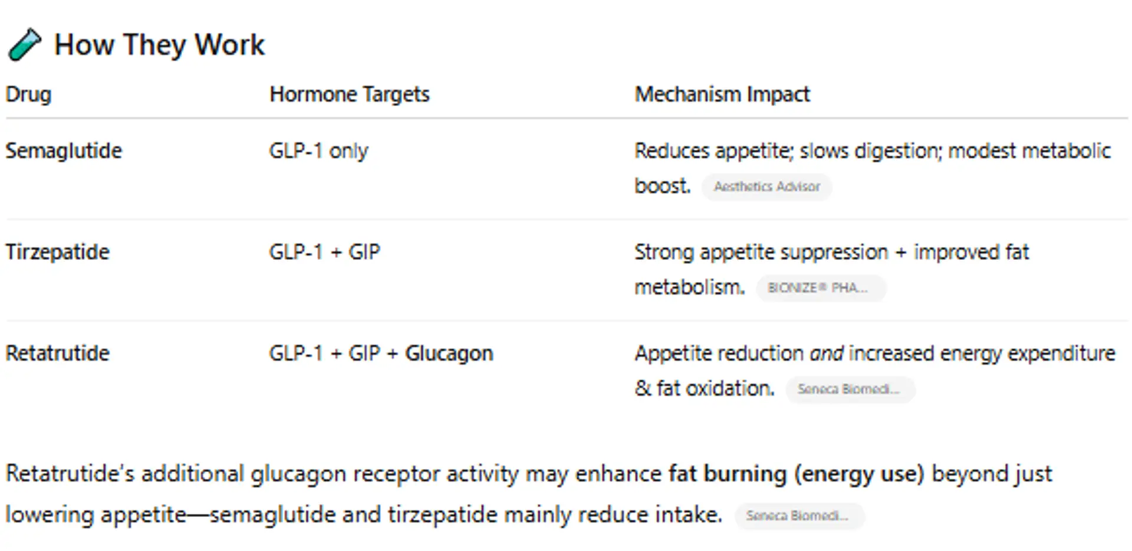Click the italic "and" in the Retatrutide mechanism
This screenshot has height=551, width=1132.
[x=826, y=354]
